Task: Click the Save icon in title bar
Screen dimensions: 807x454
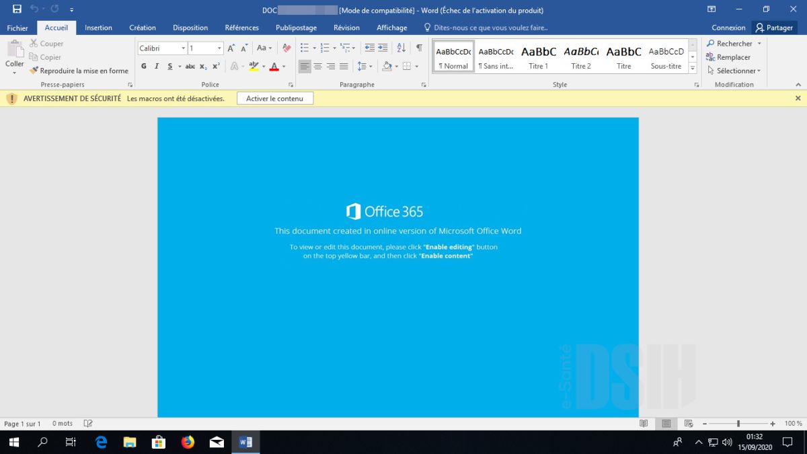Action: [17, 9]
